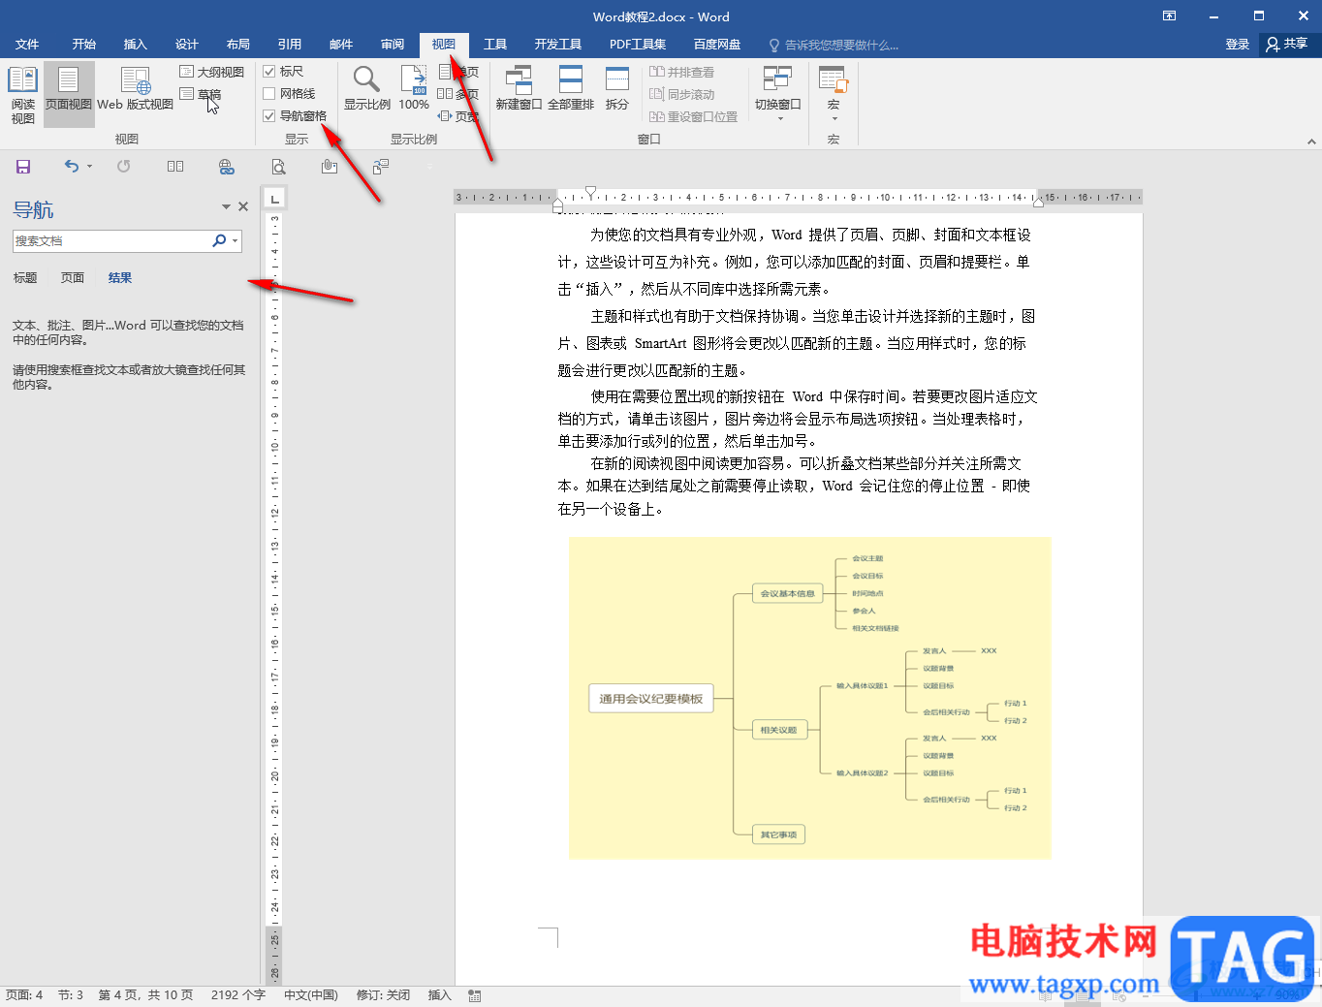Open the Layout (布局) tab

pyautogui.click(x=238, y=45)
